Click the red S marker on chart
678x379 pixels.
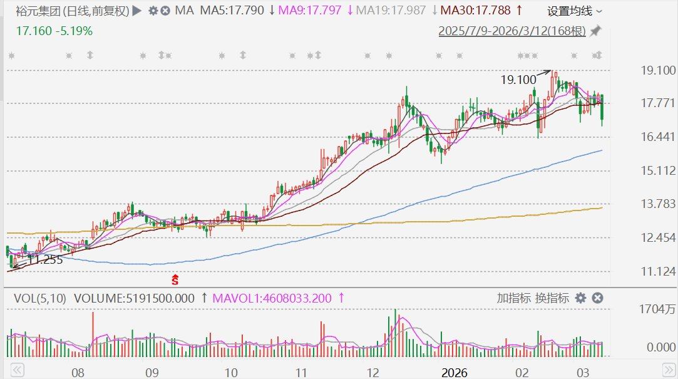[x=175, y=278]
